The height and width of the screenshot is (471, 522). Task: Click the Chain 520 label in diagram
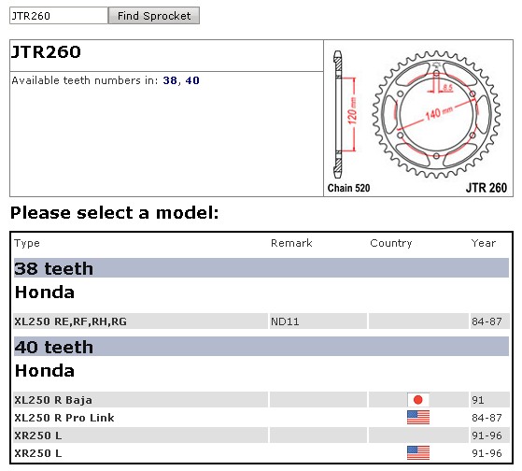click(348, 188)
